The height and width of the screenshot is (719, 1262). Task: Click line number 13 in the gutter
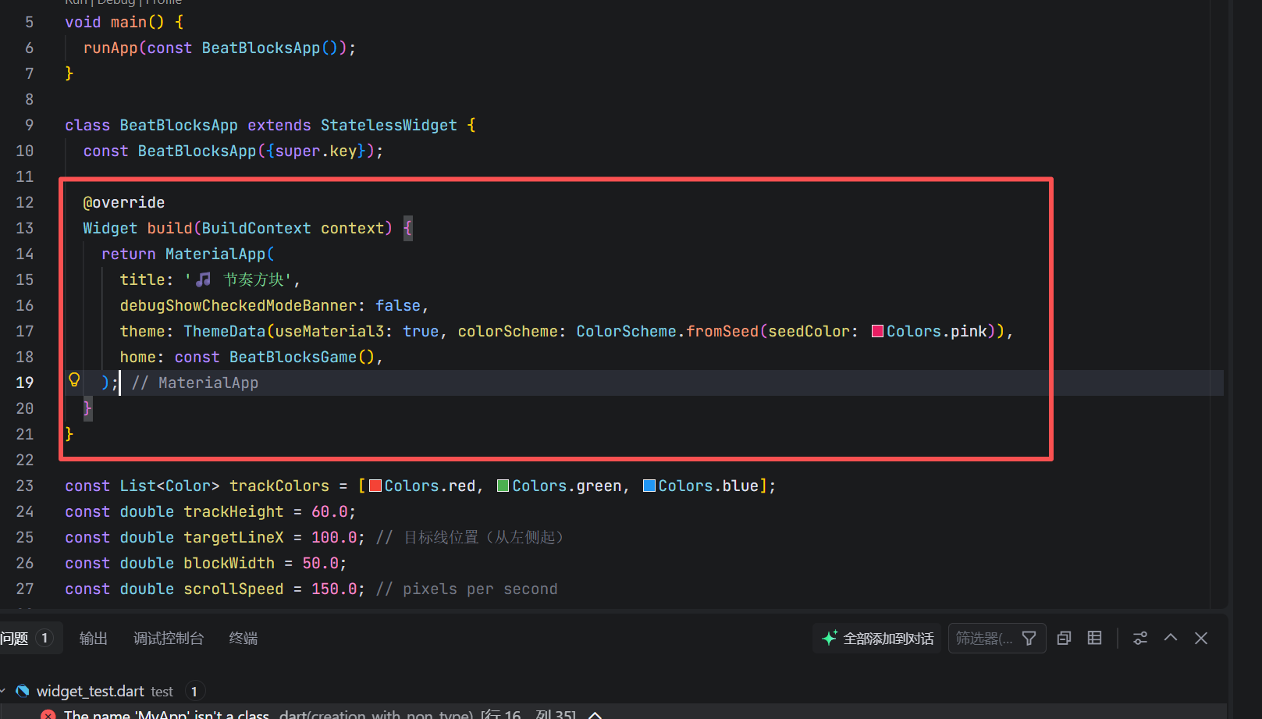[x=25, y=228]
